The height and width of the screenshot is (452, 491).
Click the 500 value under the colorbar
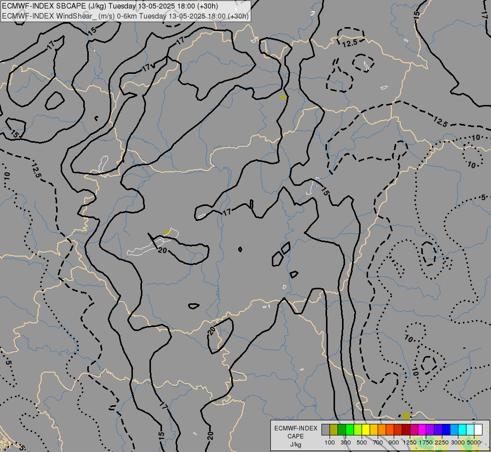point(362,442)
